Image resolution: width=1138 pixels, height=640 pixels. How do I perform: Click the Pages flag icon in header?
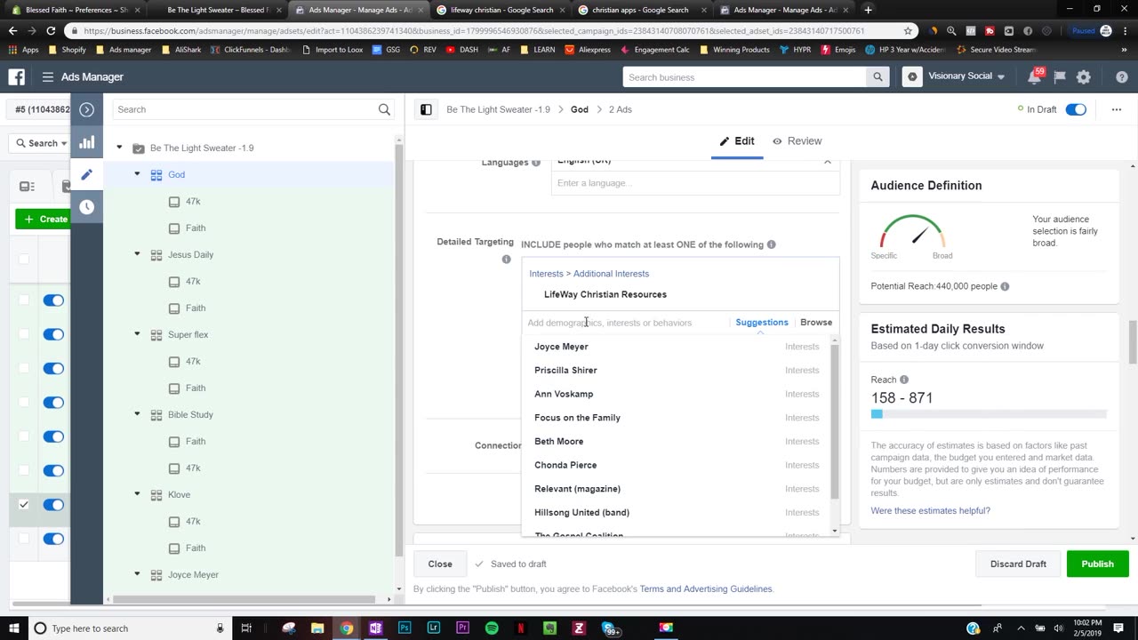tap(1059, 77)
